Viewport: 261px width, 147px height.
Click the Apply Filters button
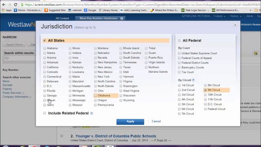pos(14,45)
